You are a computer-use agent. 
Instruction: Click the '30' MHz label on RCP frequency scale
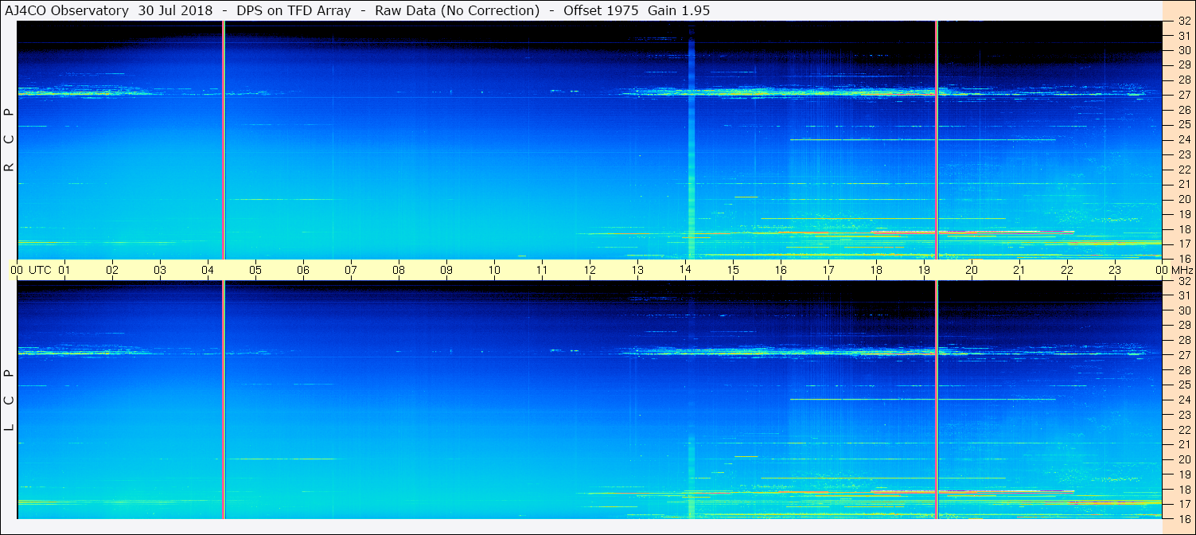(1184, 49)
